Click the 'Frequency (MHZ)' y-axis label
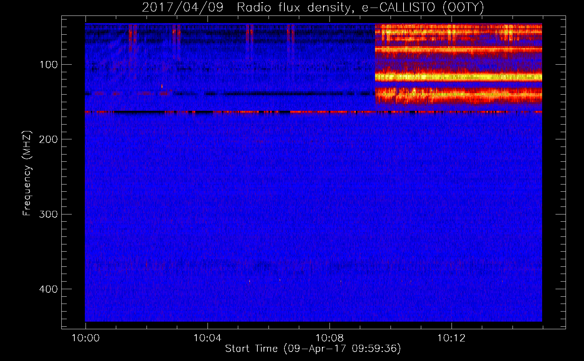 tap(27, 173)
